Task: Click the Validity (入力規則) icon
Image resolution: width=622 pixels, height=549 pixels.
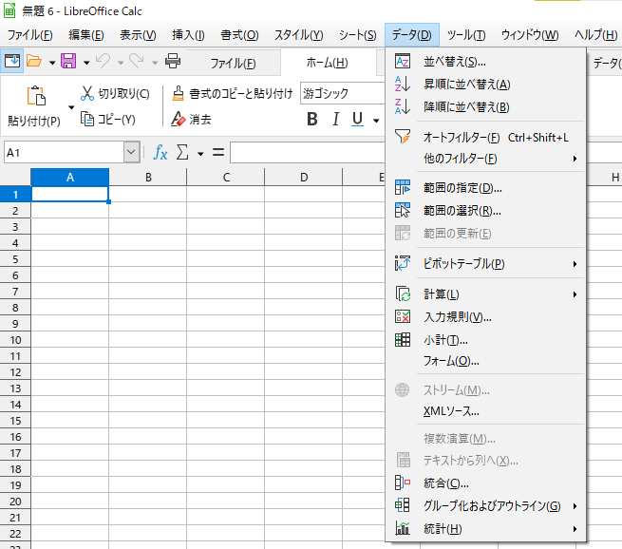Action: (403, 316)
